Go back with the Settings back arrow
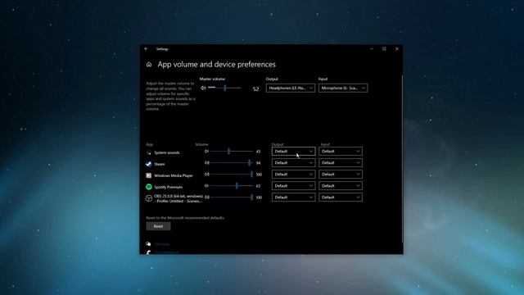This screenshot has width=524, height=295. click(x=146, y=49)
